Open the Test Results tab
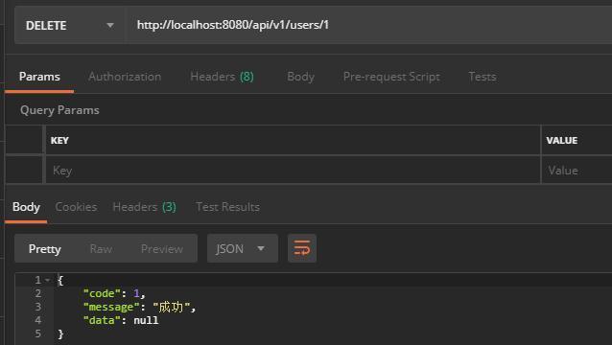Image resolution: width=612 pixels, height=345 pixels. tap(227, 207)
